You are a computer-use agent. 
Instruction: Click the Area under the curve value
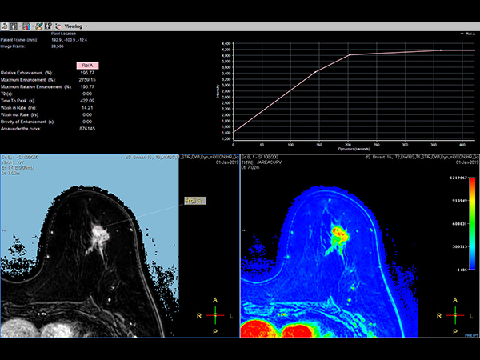coord(87,127)
